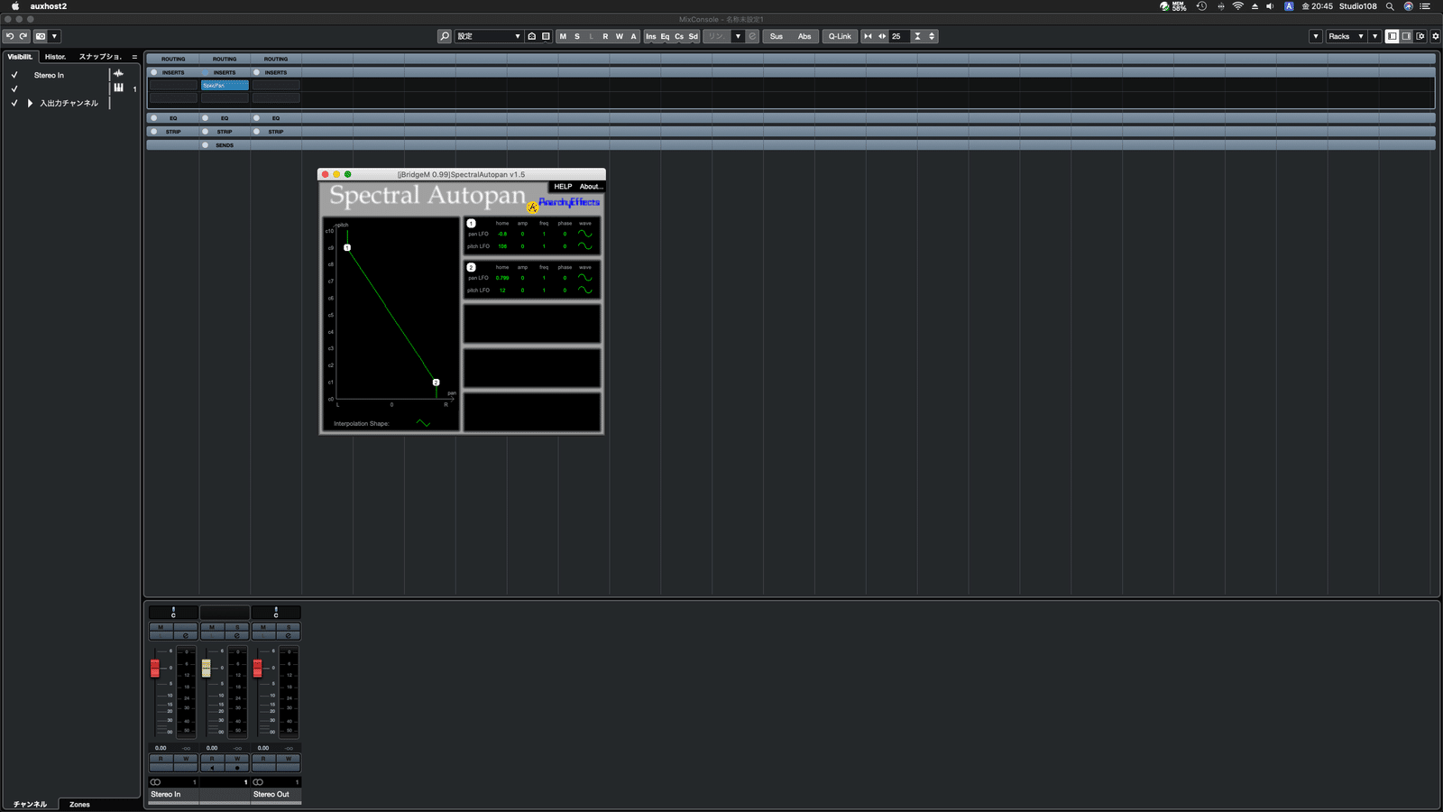The image size is (1443, 812).
Task: Click the wave shape of LFO 2 pan row
Action: [585, 278]
